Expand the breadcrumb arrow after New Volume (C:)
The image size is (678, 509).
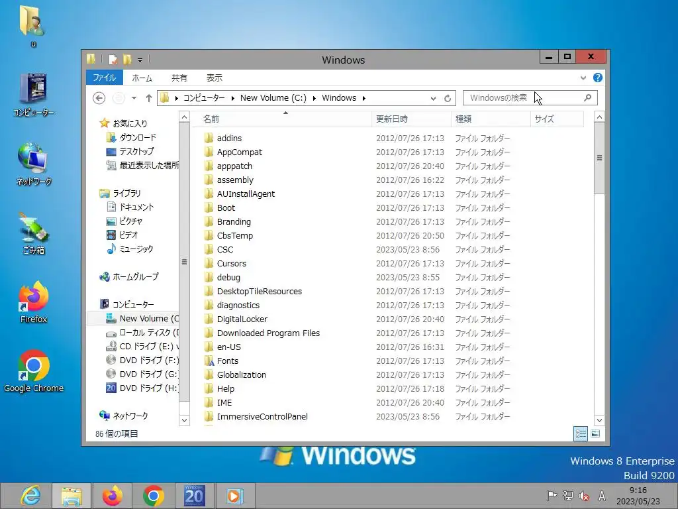(314, 98)
